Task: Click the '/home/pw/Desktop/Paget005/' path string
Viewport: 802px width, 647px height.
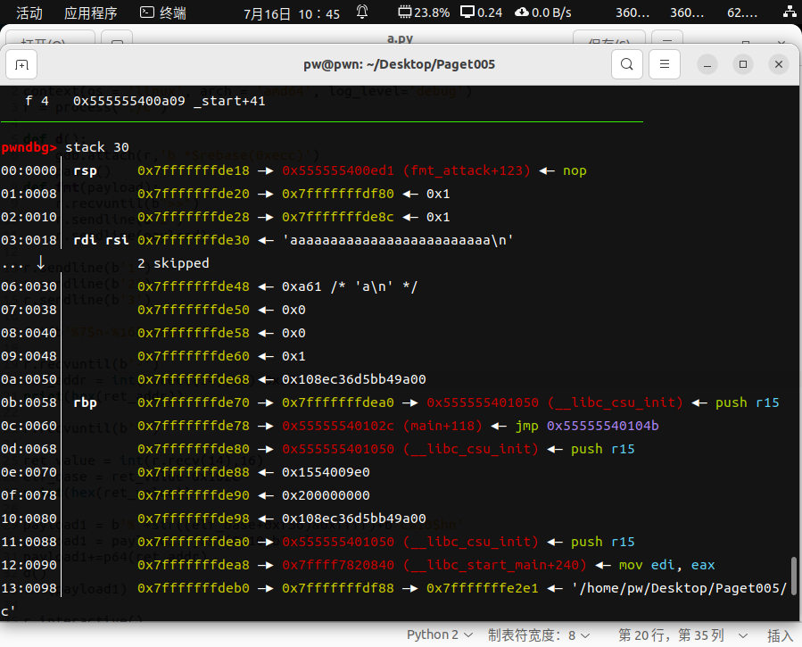Action: [679, 588]
